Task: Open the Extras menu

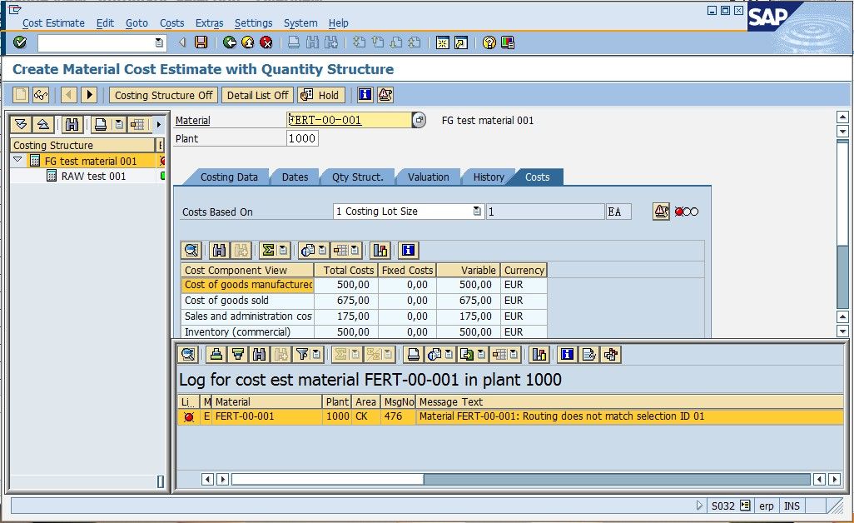Action: pos(209,22)
